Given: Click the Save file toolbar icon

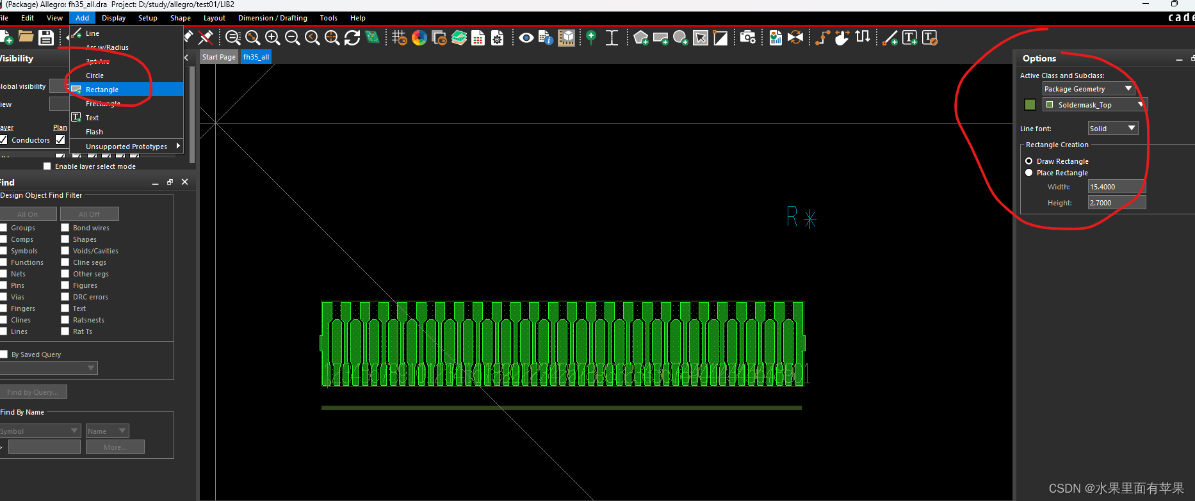Looking at the screenshot, I should [x=46, y=38].
